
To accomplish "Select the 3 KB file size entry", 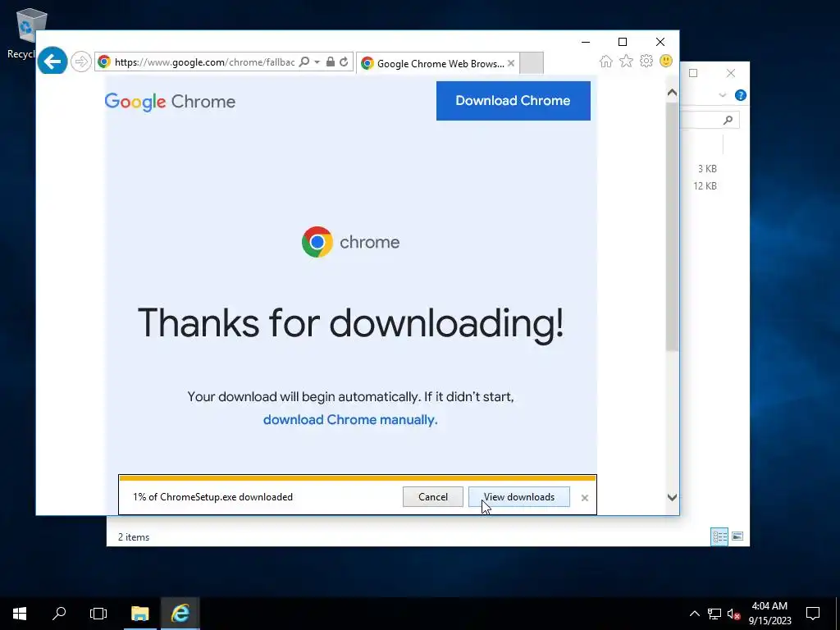I will point(707,169).
